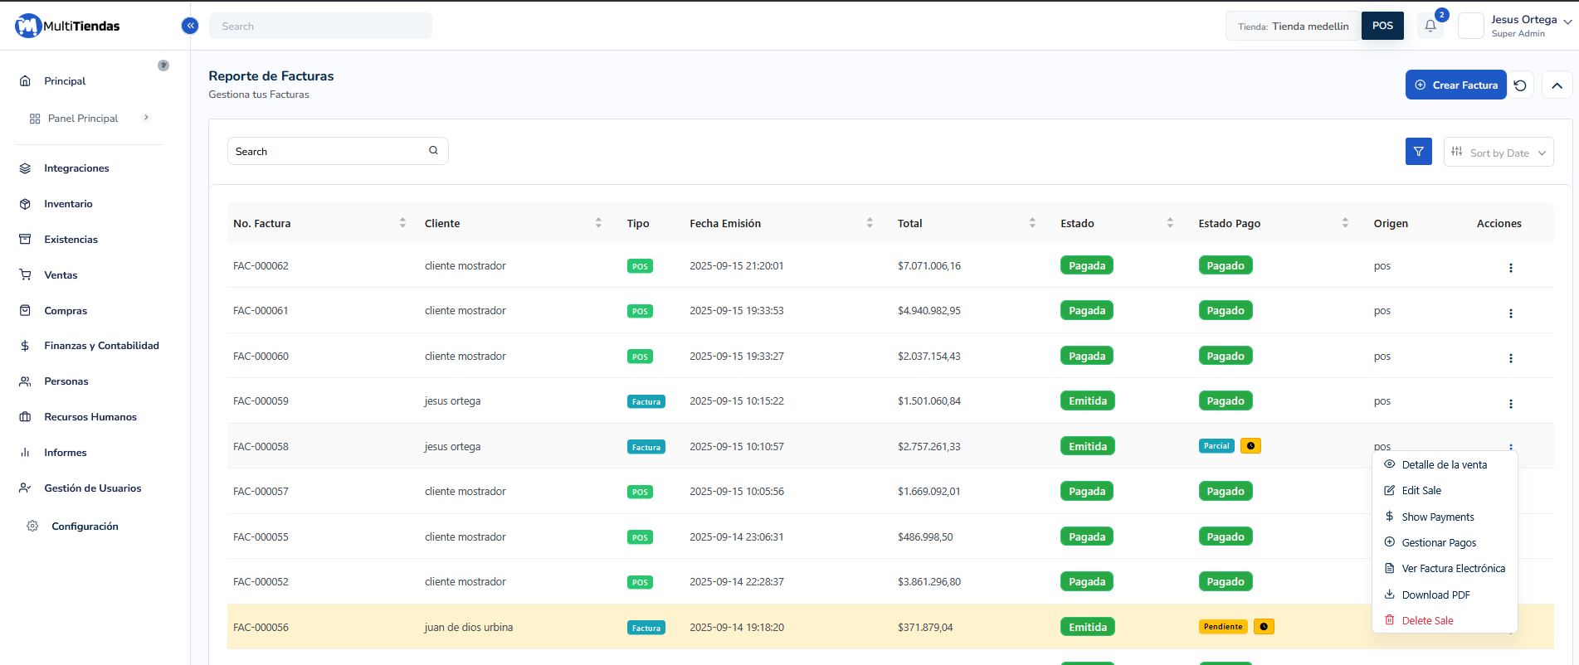Click the refresh icon beside Crear Factura
Image resolution: width=1579 pixels, height=665 pixels.
pyautogui.click(x=1520, y=85)
